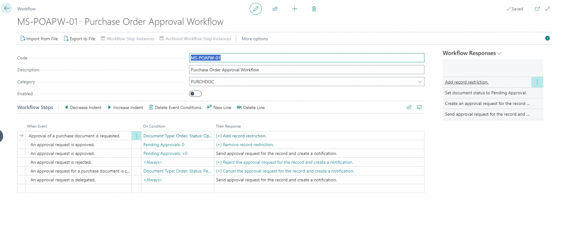
Task: Delete the workflow using the trash icon
Action: pos(314,8)
